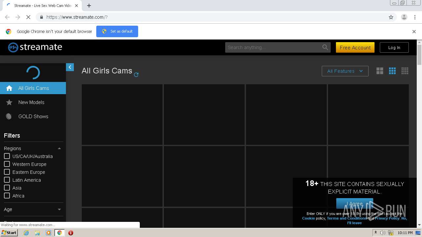Collapse the Regions filter section

click(59, 148)
